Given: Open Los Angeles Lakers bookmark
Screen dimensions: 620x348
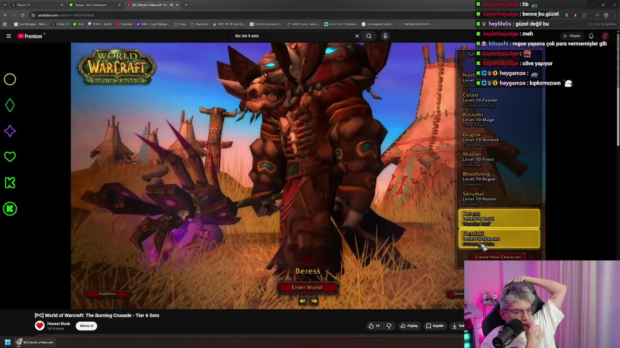Looking at the screenshot, I should coord(378,24).
